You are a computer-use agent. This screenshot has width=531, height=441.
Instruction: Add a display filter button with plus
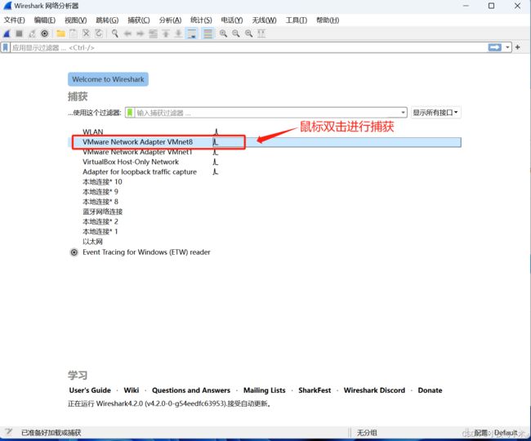point(517,47)
